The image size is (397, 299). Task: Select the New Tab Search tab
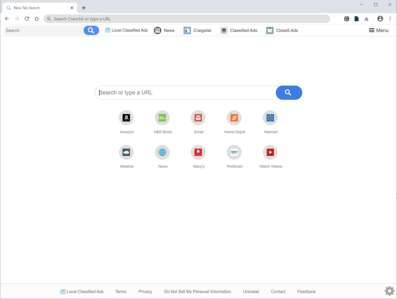[x=40, y=8]
